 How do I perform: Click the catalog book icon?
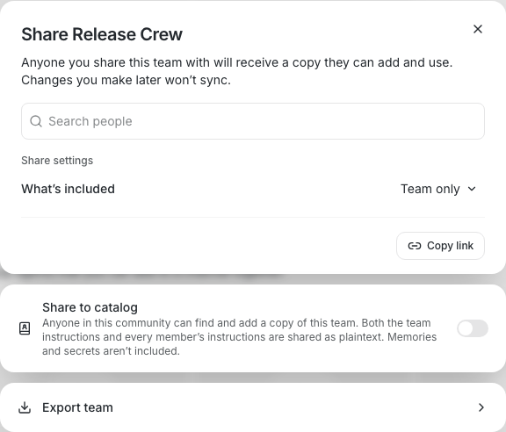pyautogui.click(x=25, y=328)
